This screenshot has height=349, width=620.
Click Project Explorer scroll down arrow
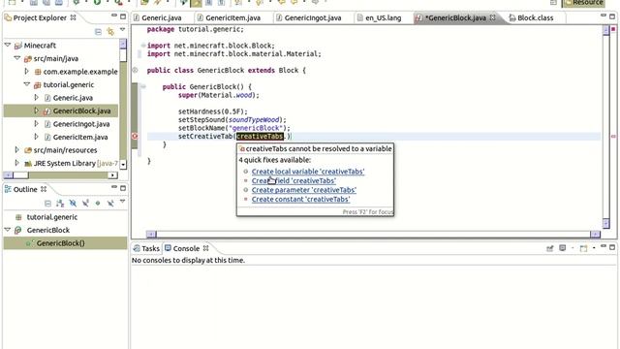pos(123,164)
